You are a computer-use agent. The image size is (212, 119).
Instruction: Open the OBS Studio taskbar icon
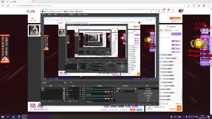tap(24, 117)
